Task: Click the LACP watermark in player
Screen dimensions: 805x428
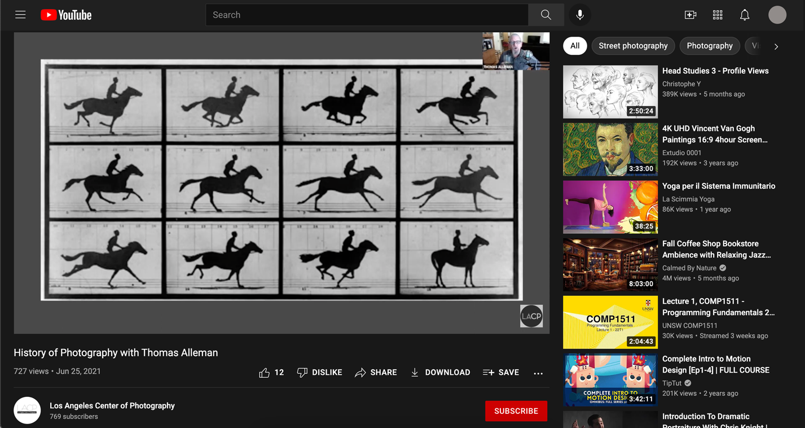Action: [531, 316]
